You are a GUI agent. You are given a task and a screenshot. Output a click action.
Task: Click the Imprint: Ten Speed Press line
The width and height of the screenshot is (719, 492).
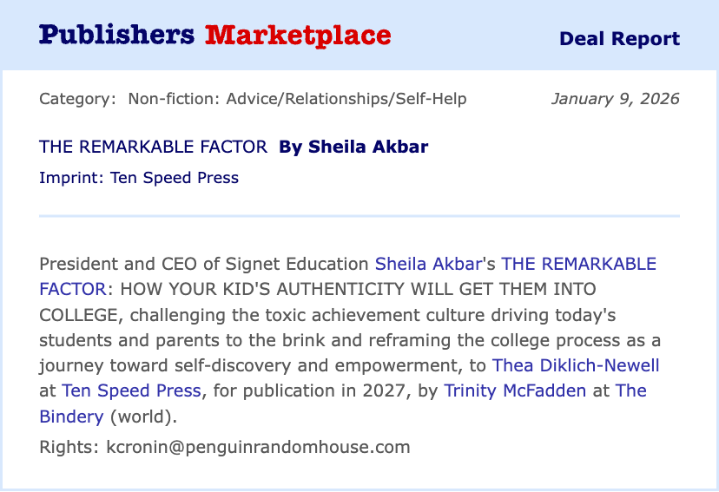coord(139,178)
